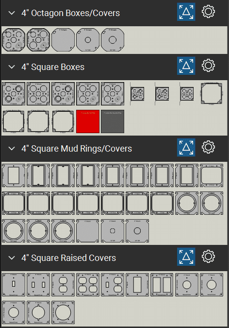This screenshot has height=328, width=229.
Task: Select the single duplex receptacle raised cover
Action: click(63, 284)
